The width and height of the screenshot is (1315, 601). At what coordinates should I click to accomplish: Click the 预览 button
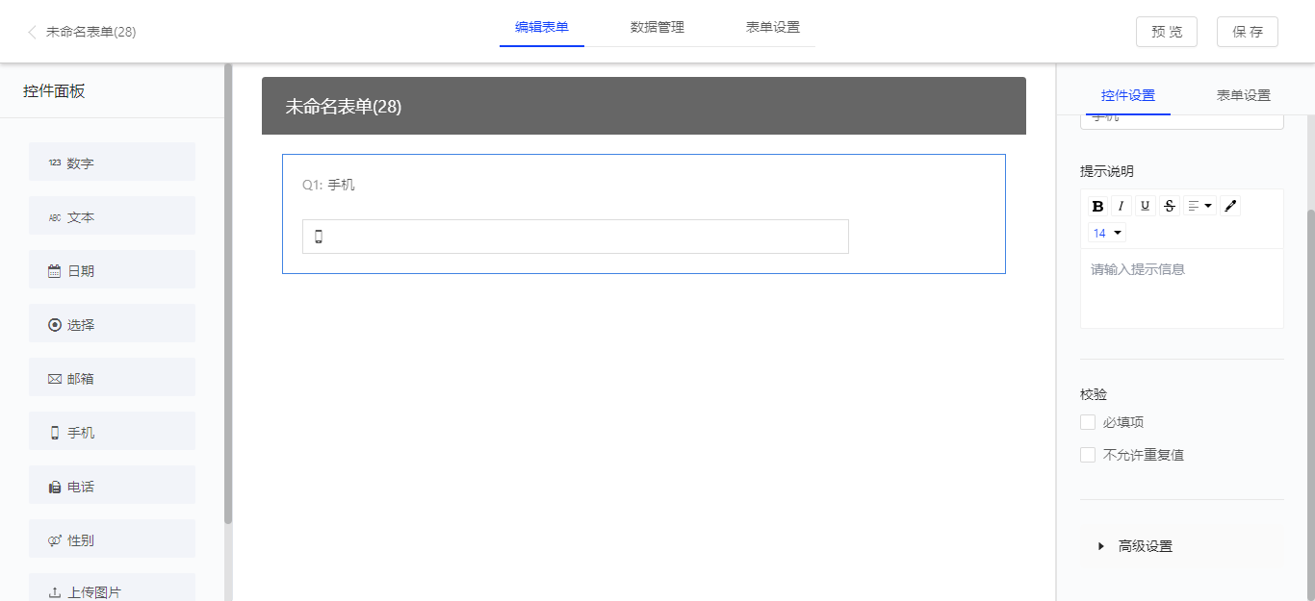(1166, 32)
